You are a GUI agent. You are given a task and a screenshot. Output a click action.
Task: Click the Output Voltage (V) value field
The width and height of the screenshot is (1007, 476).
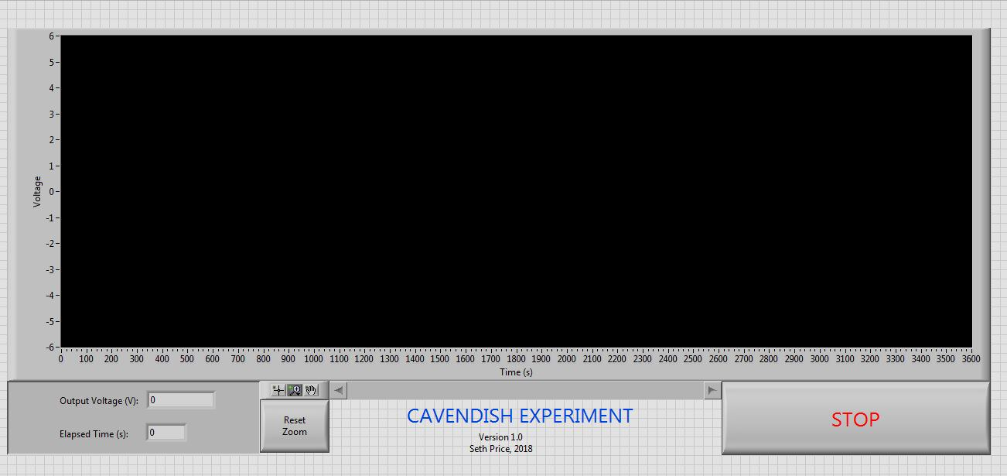181,400
